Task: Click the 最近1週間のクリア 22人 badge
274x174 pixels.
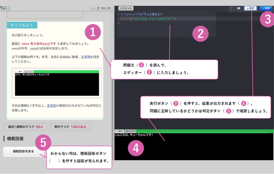Action: pos(25,127)
